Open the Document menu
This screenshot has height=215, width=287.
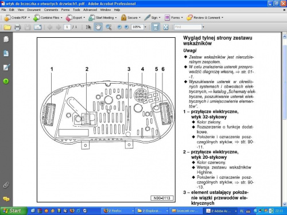click(34, 10)
